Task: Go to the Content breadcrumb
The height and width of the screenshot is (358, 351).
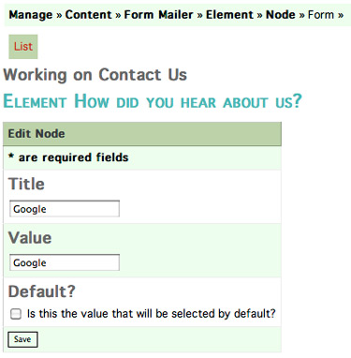Action: 88,15
